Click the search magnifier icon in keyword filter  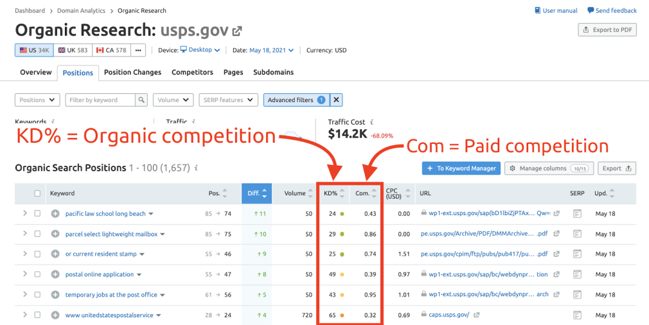(141, 100)
